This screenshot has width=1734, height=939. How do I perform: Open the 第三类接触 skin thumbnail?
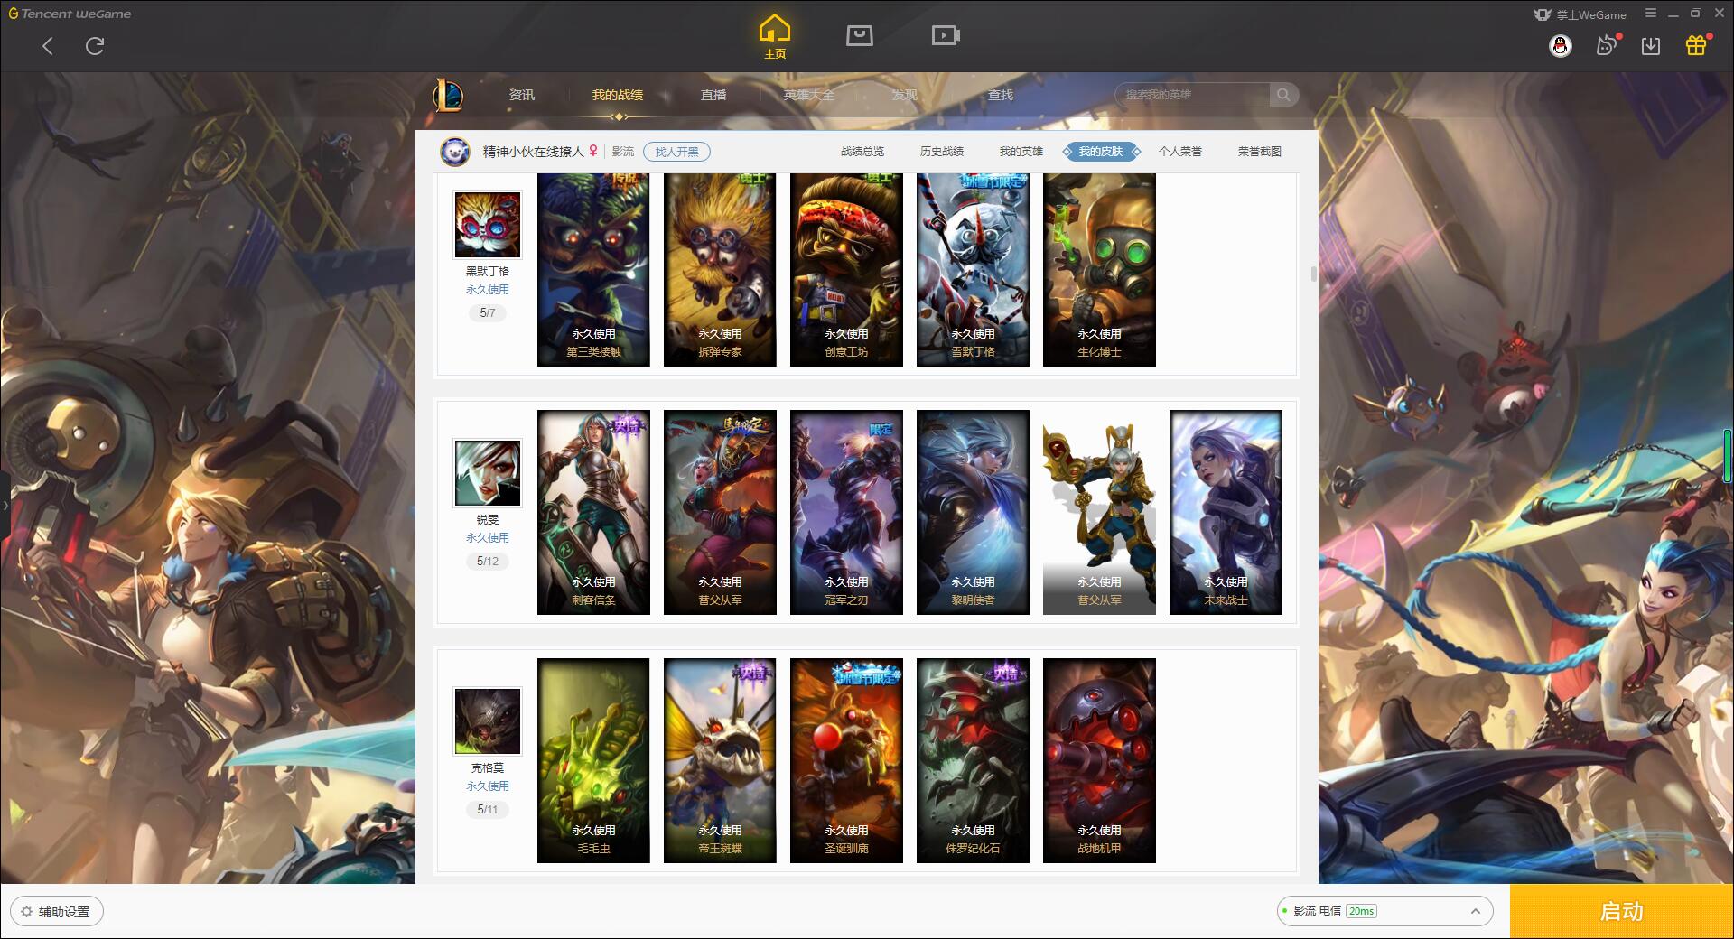(593, 270)
